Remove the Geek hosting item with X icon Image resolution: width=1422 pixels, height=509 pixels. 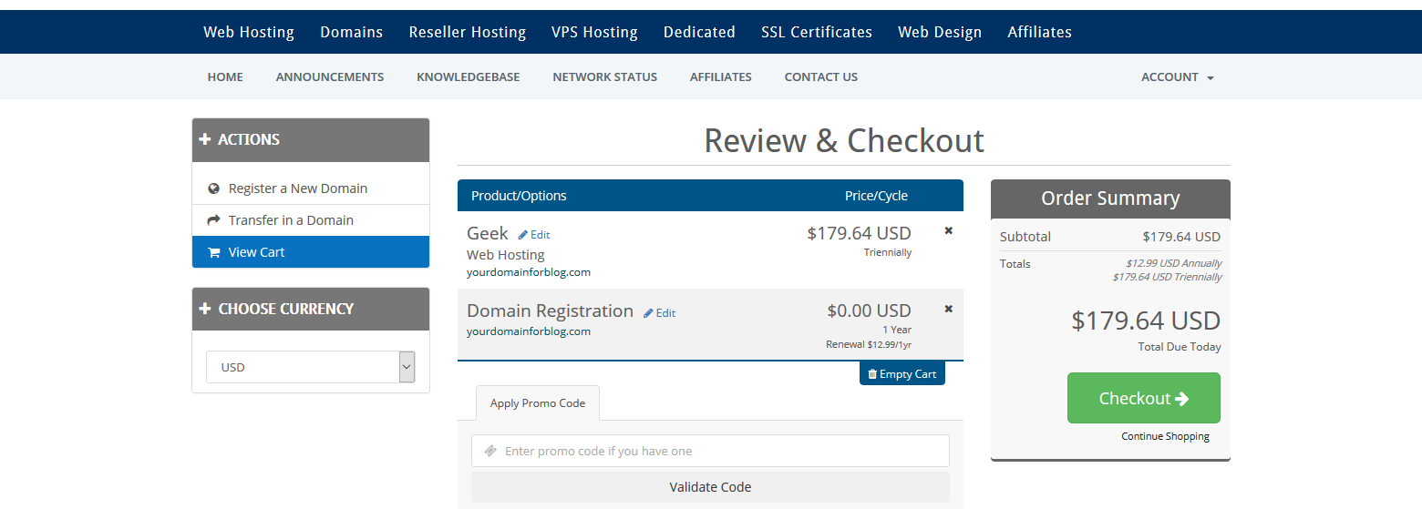[x=948, y=231]
